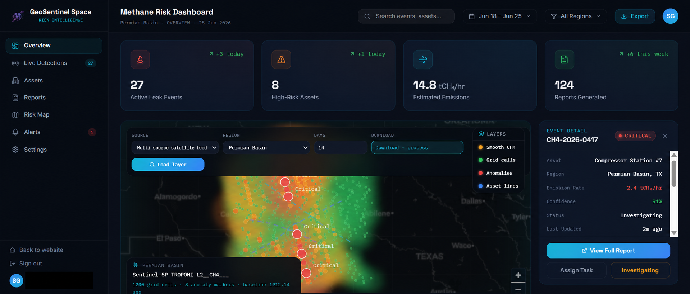The image size is (690, 294).
Task: Click the SG avatar at the sidebar bottom
Action: click(17, 280)
